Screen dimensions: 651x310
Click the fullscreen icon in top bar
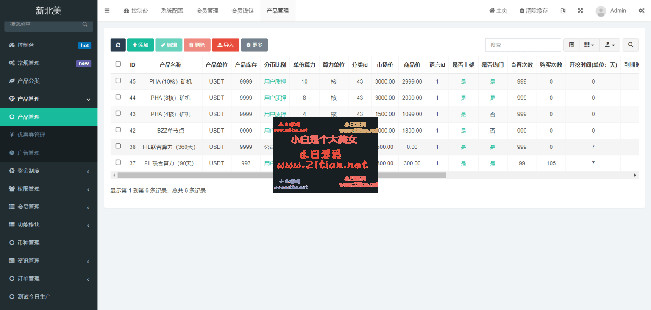point(580,11)
